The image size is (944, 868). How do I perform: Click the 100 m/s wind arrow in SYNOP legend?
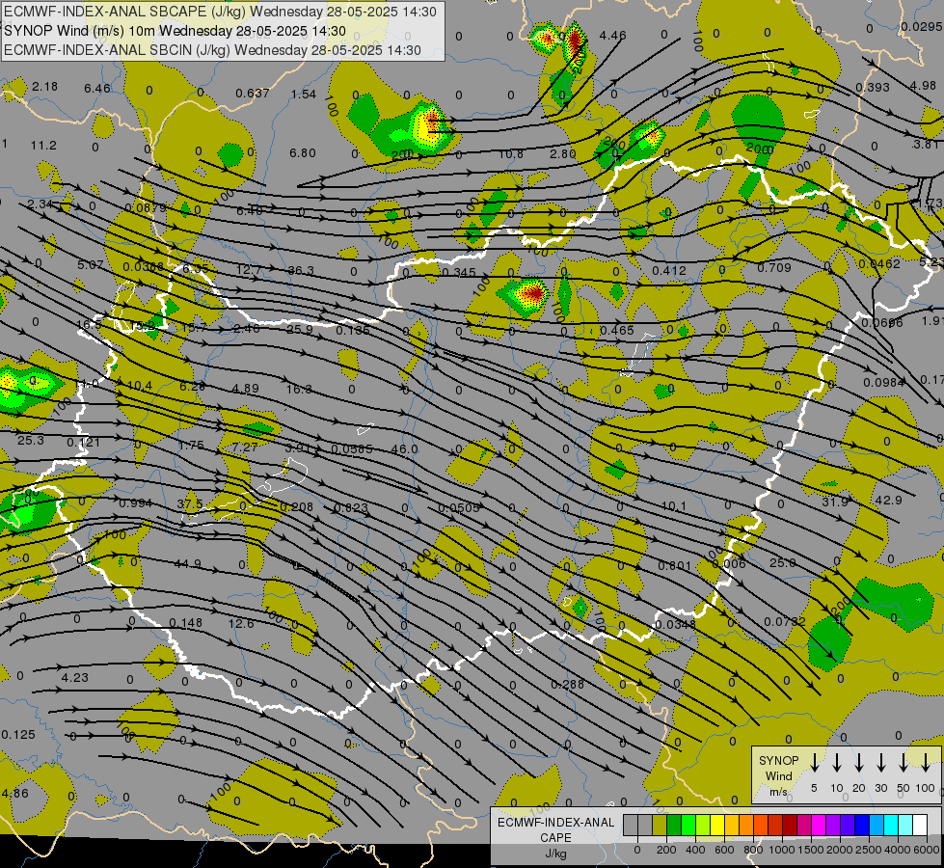[x=926, y=762]
